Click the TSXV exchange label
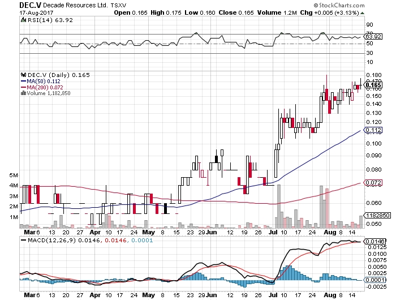Image resolution: width=396 pixels, height=300 pixels. point(119,5)
